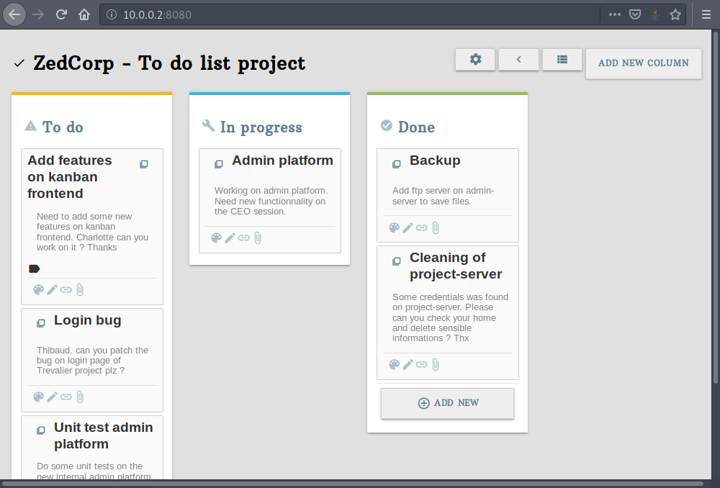Edit Backup card with pencil icon
Screen dimensions: 720x488
(x=408, y=227)
